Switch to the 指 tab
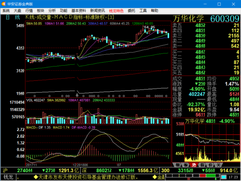 tap(202, 165)
